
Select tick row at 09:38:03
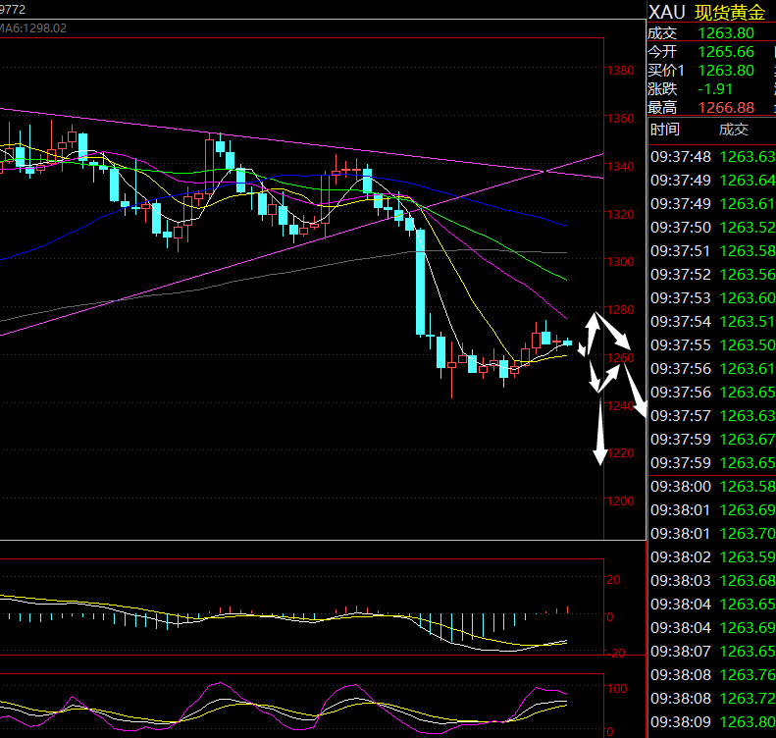pyautogui.click(x=711, y=581)
